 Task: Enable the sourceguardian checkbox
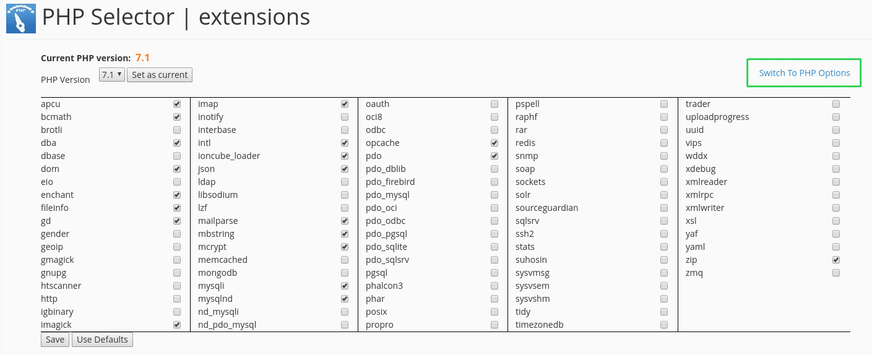664,208
